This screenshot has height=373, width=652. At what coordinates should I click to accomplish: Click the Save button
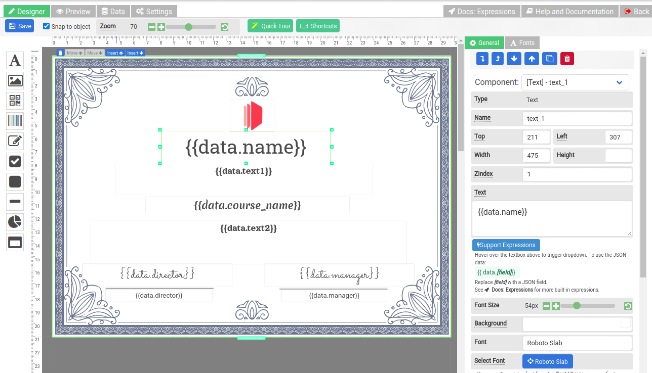[x=20, y=26]
